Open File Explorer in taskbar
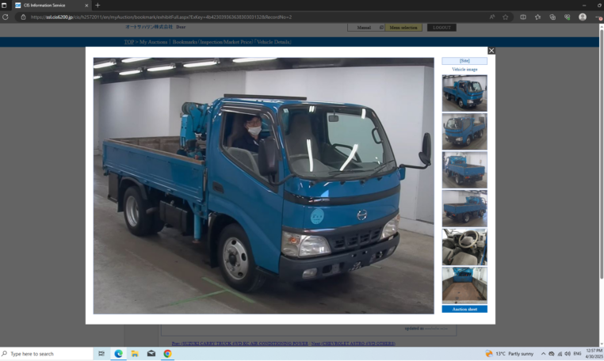Screen dimensions: 604x361 [x=135, y=354]
